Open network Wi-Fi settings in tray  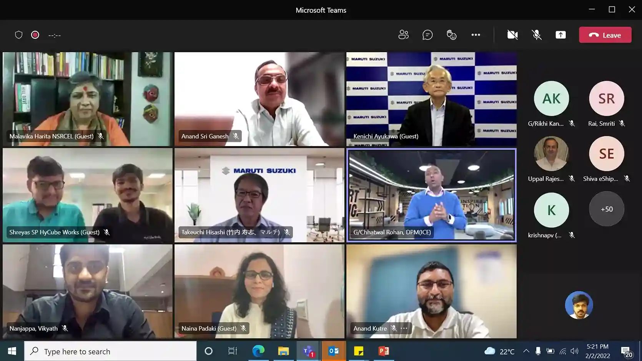tap(563, 351)
